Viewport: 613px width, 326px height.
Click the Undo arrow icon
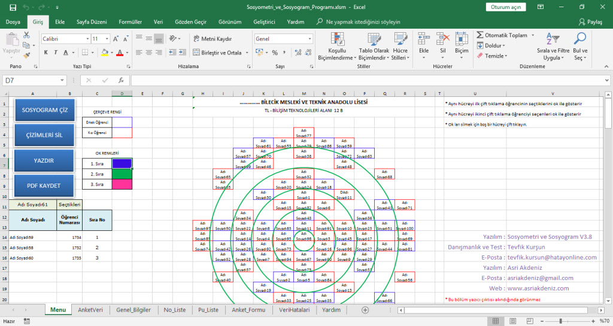coord(26,7)
